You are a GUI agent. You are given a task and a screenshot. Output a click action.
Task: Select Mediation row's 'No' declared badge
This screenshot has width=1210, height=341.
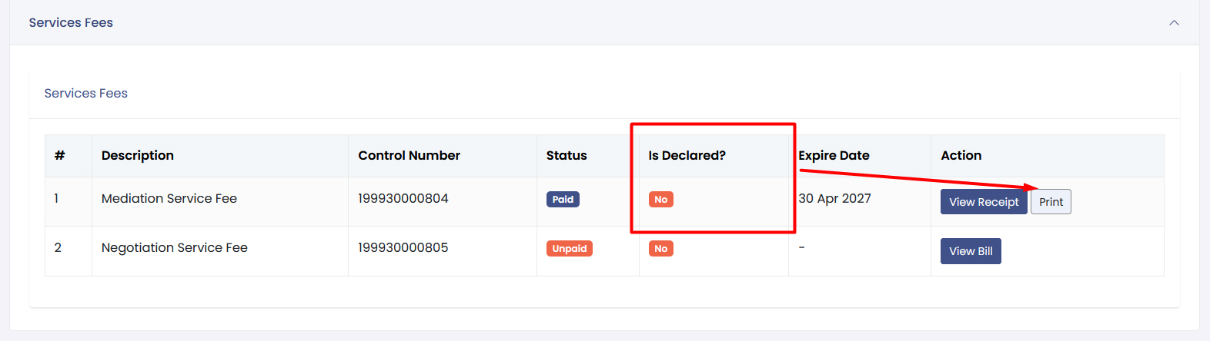(660, 200)
